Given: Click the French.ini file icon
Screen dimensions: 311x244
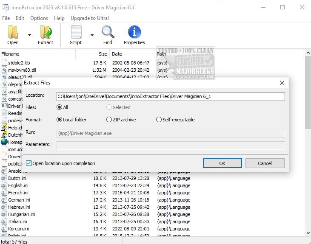Looking at the screenshot, I should (x=3, y=193).
